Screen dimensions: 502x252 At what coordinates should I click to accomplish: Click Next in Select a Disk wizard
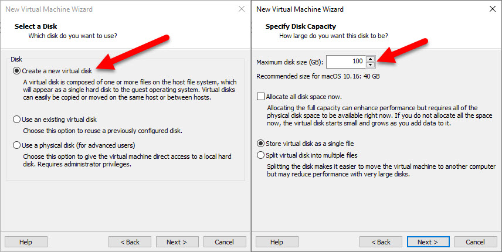pyautogui.click(x=177, y=242)
